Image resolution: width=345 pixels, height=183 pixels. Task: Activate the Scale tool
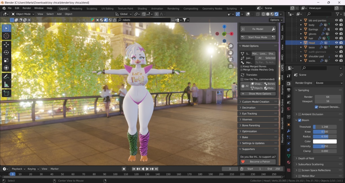[x=6, y=60]
